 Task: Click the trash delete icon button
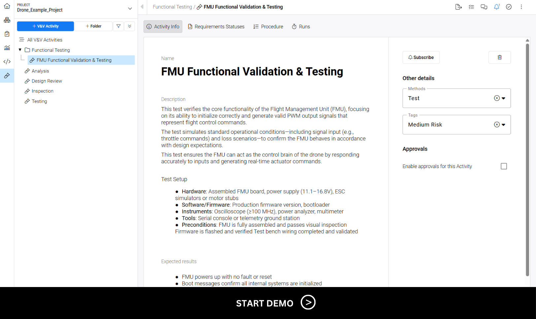[499, 57]
